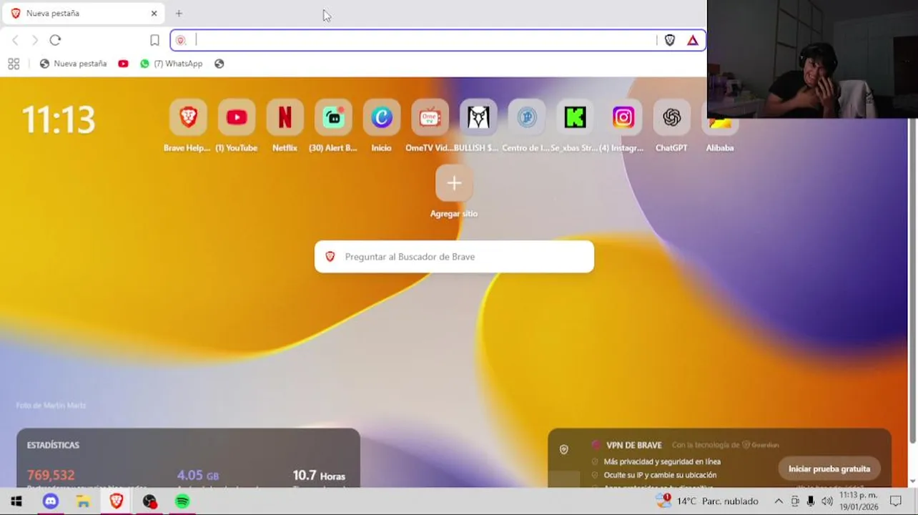Viewport: 918px width, 515px height.
Task: Open the Brave Rewards triangle icon
Action: [x=693, y=40]
